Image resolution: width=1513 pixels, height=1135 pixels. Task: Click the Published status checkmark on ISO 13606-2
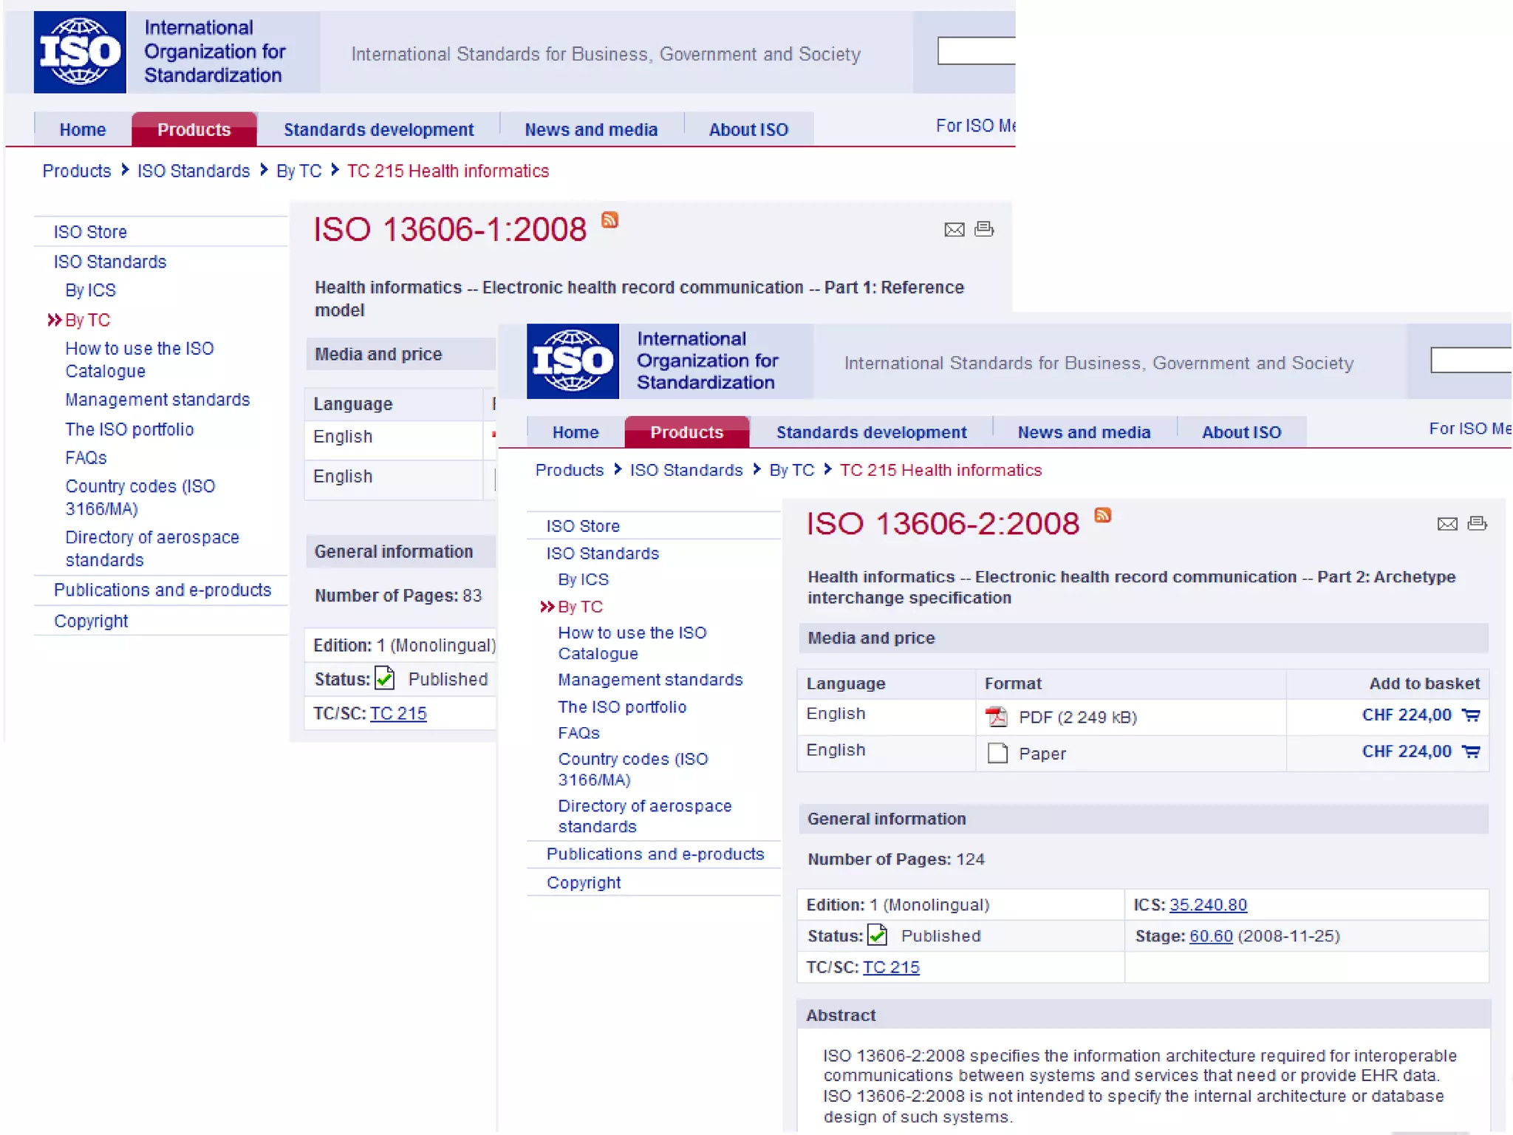pyautogui.click(x=878, y=935)
